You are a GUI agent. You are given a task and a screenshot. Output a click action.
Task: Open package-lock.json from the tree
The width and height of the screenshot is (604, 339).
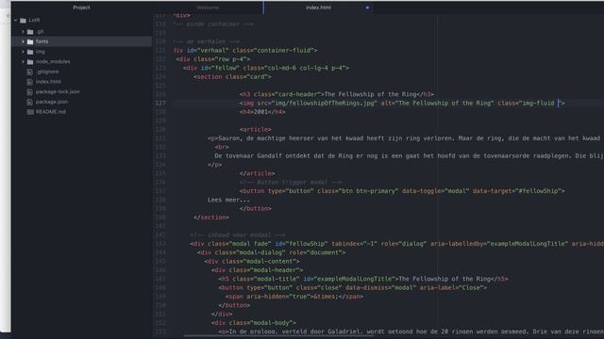point(58,92)
